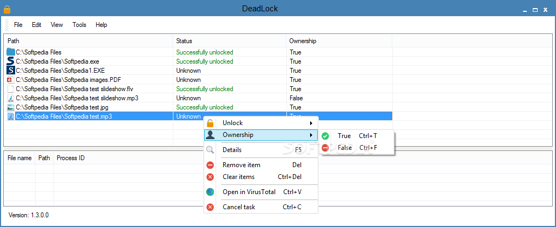Image resolution: width=556 pixels, height=227 pixels.
Task: Expand the Unlock submenu arrow
Action: tap(311, 123)
